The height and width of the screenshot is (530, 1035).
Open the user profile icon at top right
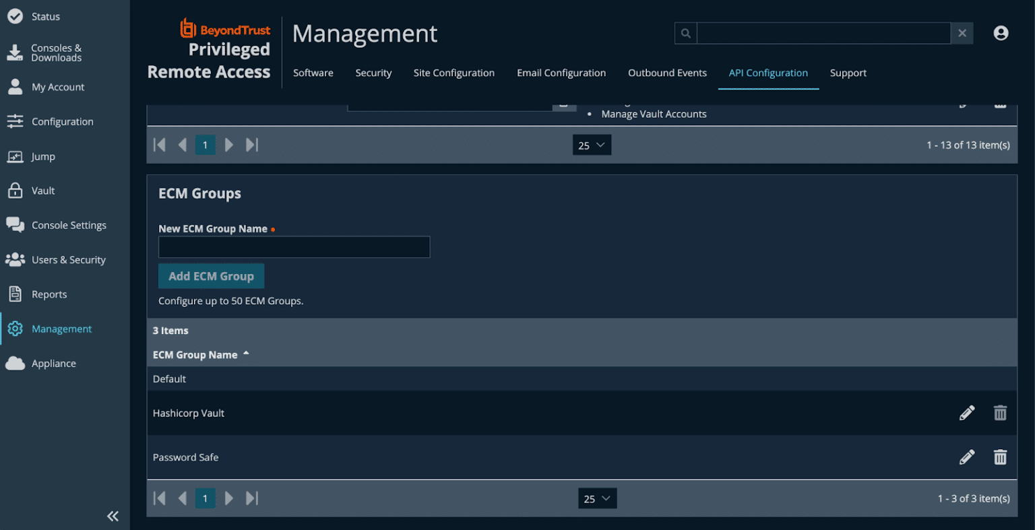1001,32
